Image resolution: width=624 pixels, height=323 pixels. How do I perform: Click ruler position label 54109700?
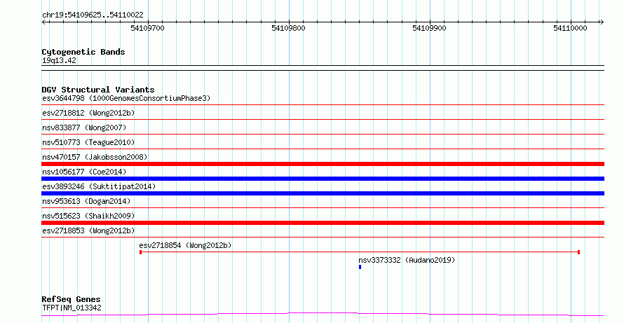pos(147,28)
